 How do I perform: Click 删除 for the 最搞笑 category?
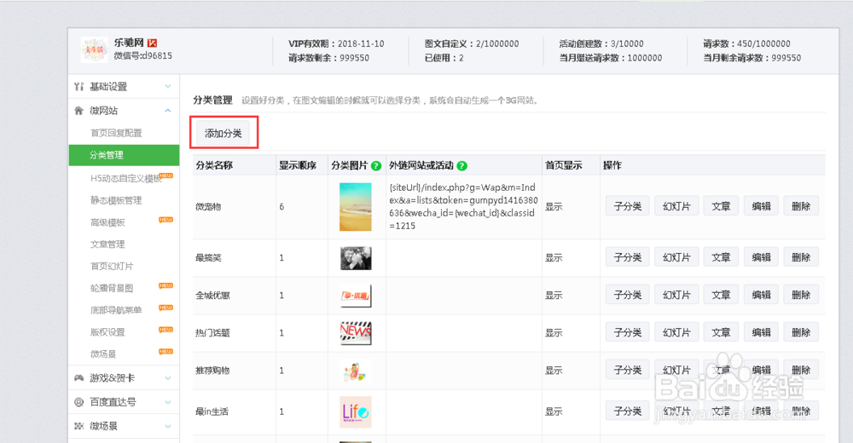click(801, 257)
